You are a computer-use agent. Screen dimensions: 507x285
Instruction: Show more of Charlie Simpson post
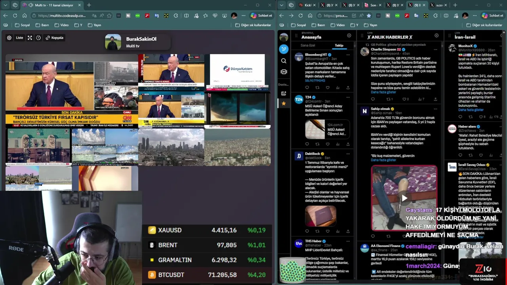point(383,92)
